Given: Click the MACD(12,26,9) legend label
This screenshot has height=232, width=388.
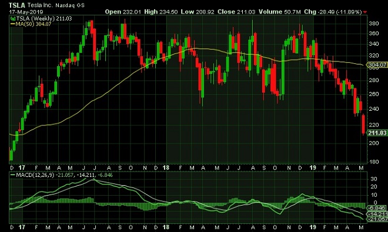Looking at the screenshot, I should pyautogui.click(x=35, y=175).
